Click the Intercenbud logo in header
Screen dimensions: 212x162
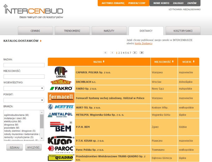[34, 11]
